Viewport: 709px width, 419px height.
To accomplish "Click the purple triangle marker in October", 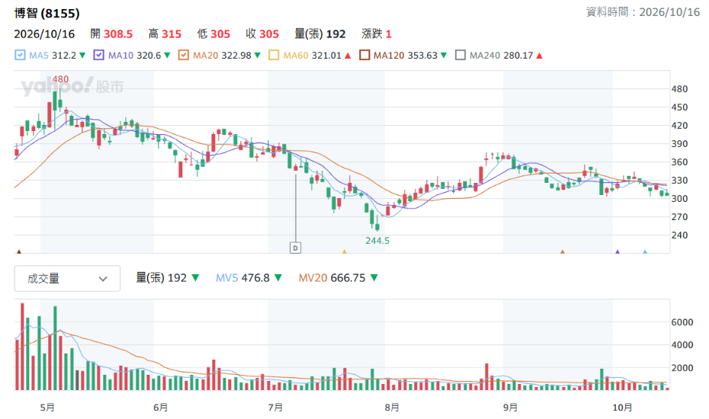I will (618, 251).
